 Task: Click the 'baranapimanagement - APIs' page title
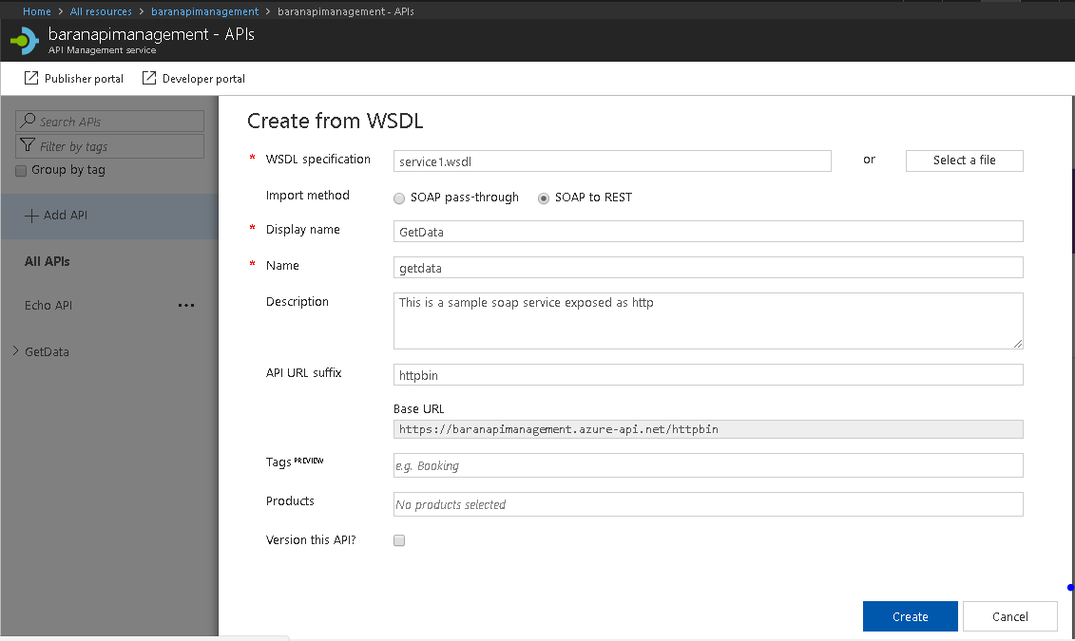tap(151, 34)
